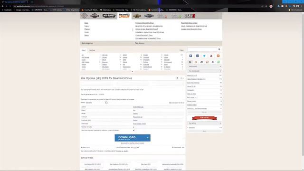
Task: Open 'BeamNG Drive system requirements' link
Action: click(x=149, y=26)
